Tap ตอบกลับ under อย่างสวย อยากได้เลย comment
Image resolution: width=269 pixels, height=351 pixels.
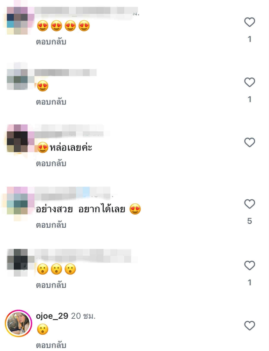tap(51, 225)
